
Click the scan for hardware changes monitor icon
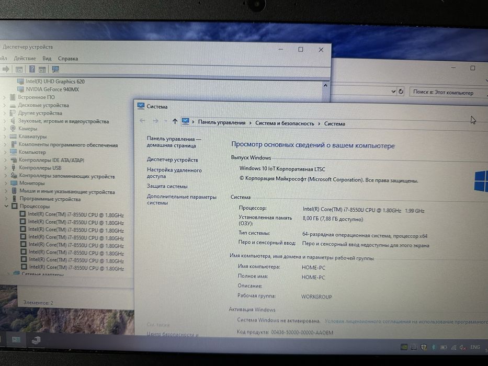(55, 69)
